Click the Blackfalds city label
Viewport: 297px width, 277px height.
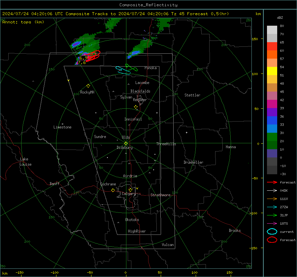tap(140, 91)
